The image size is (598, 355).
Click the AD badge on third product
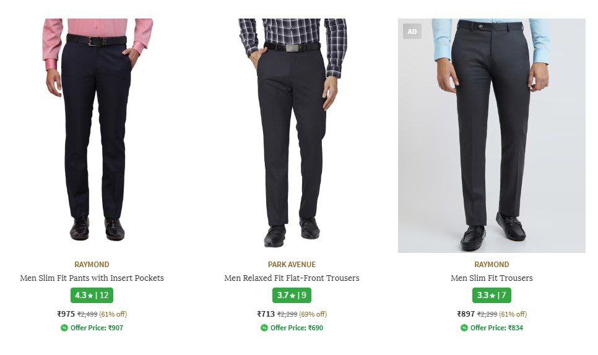click(x=412, y=32)
